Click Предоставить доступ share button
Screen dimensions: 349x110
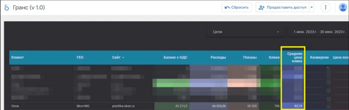click(282, 7)
